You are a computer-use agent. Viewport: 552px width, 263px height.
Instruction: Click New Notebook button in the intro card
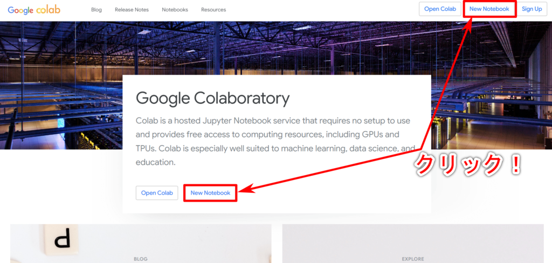211,193
